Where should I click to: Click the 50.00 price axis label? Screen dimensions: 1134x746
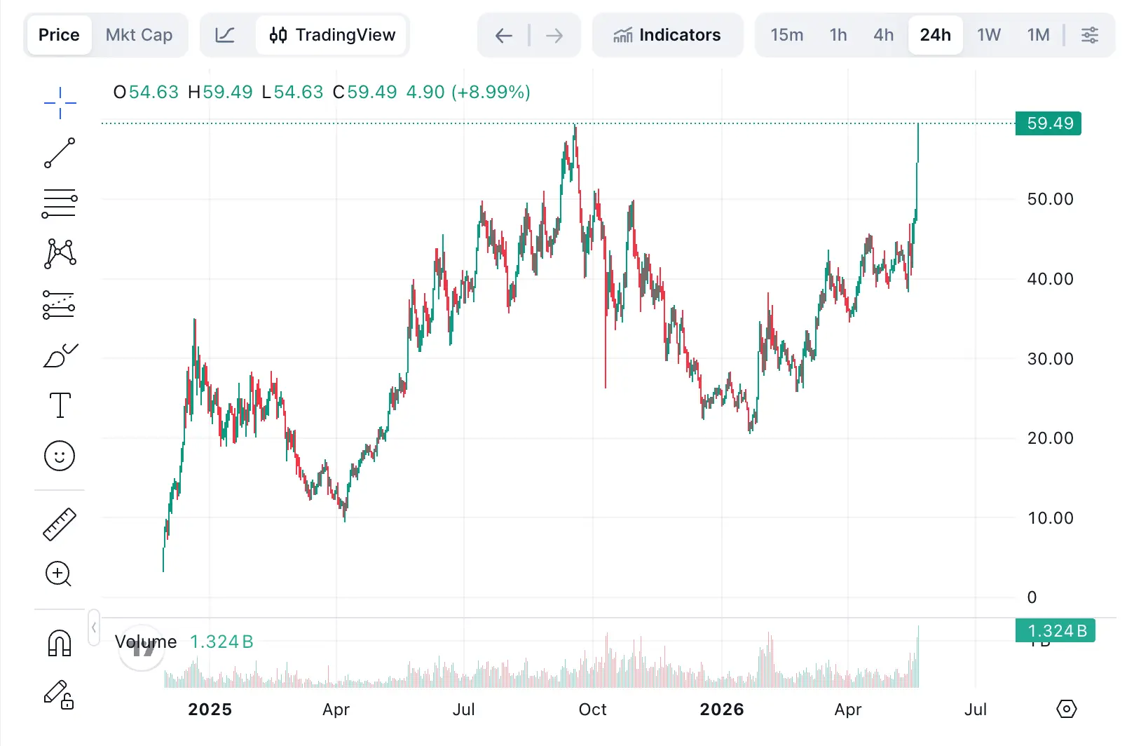(x=1050, y=199)
